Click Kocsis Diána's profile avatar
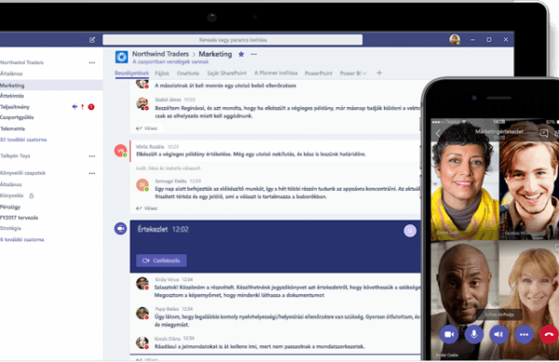This screenshot has width=559, height=362. [143, 342]
